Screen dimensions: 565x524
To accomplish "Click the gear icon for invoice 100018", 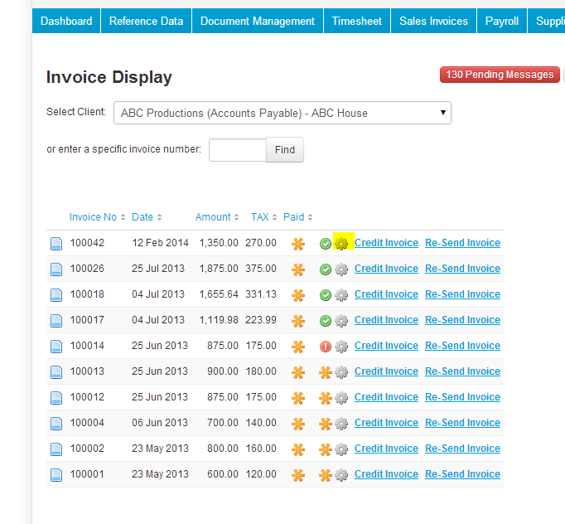I will coord(341,295).
